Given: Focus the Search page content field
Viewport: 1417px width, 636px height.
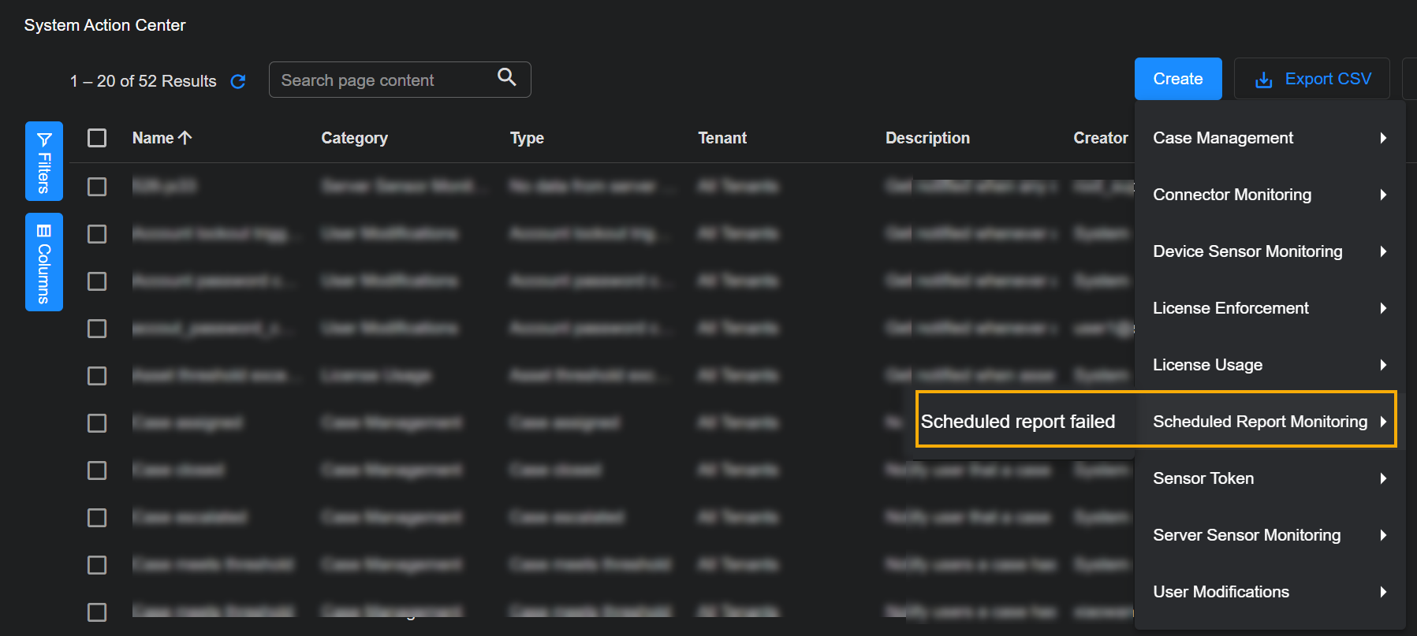Looking at the screenshot, I should point(382,80).
